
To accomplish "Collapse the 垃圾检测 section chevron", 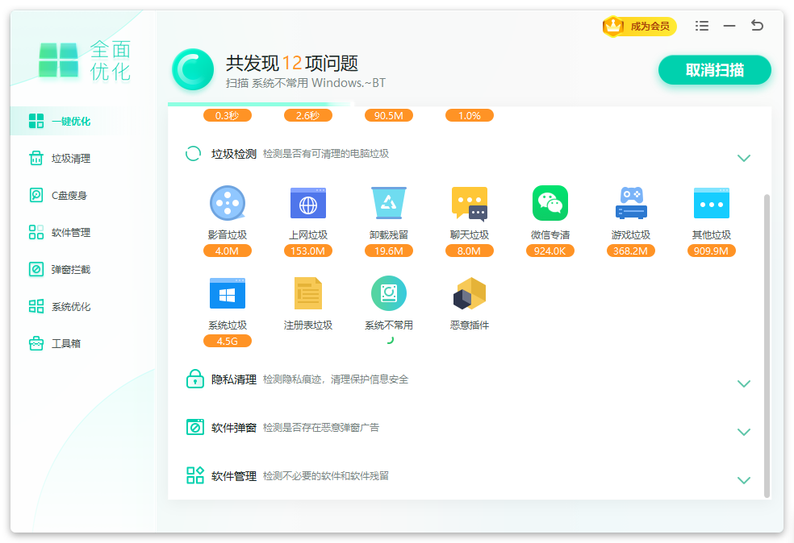I will tap(744, 158).
